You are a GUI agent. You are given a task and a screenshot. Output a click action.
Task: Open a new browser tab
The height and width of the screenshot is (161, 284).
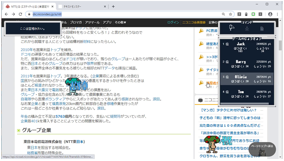tap(113, 7)
